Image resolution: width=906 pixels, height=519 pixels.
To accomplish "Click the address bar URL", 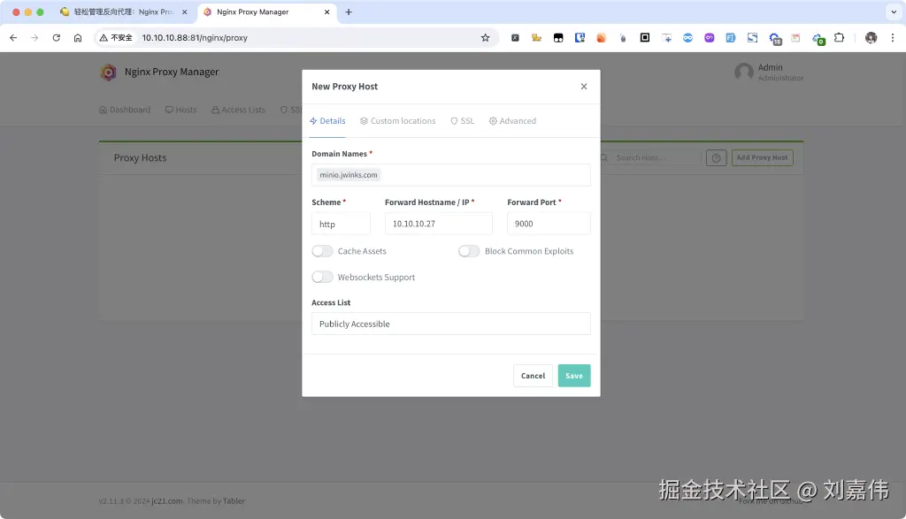I will (195, 37).
